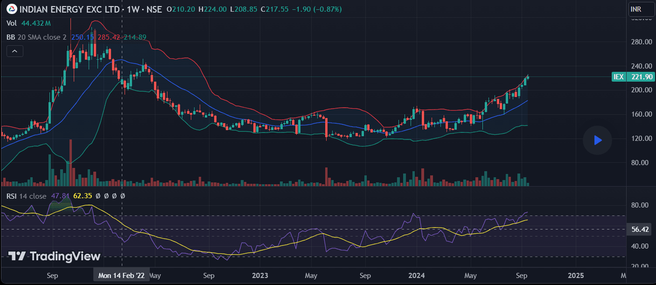Open the INR currency selector
This screenshot has height=285, width=656.
(642, 9)
